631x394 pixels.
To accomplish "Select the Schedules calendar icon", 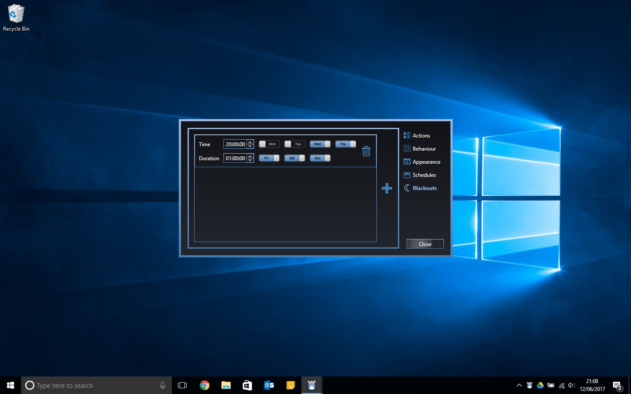I will pyautogui.click(x=407, y=175).
